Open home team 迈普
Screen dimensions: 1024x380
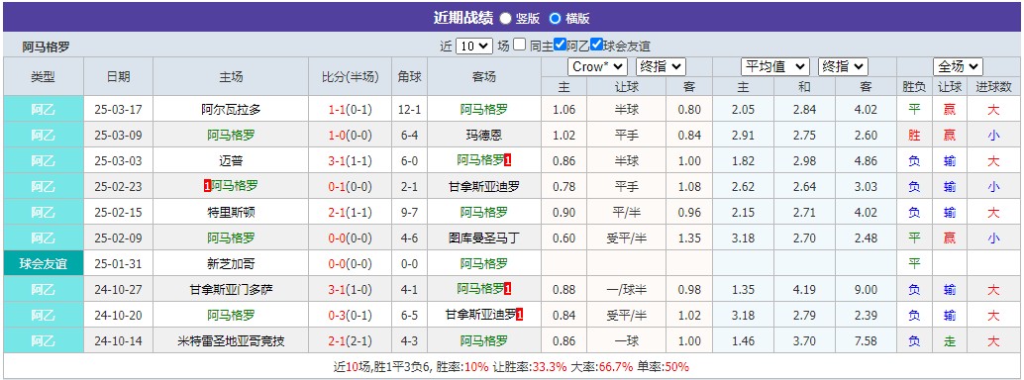[231, 160]
